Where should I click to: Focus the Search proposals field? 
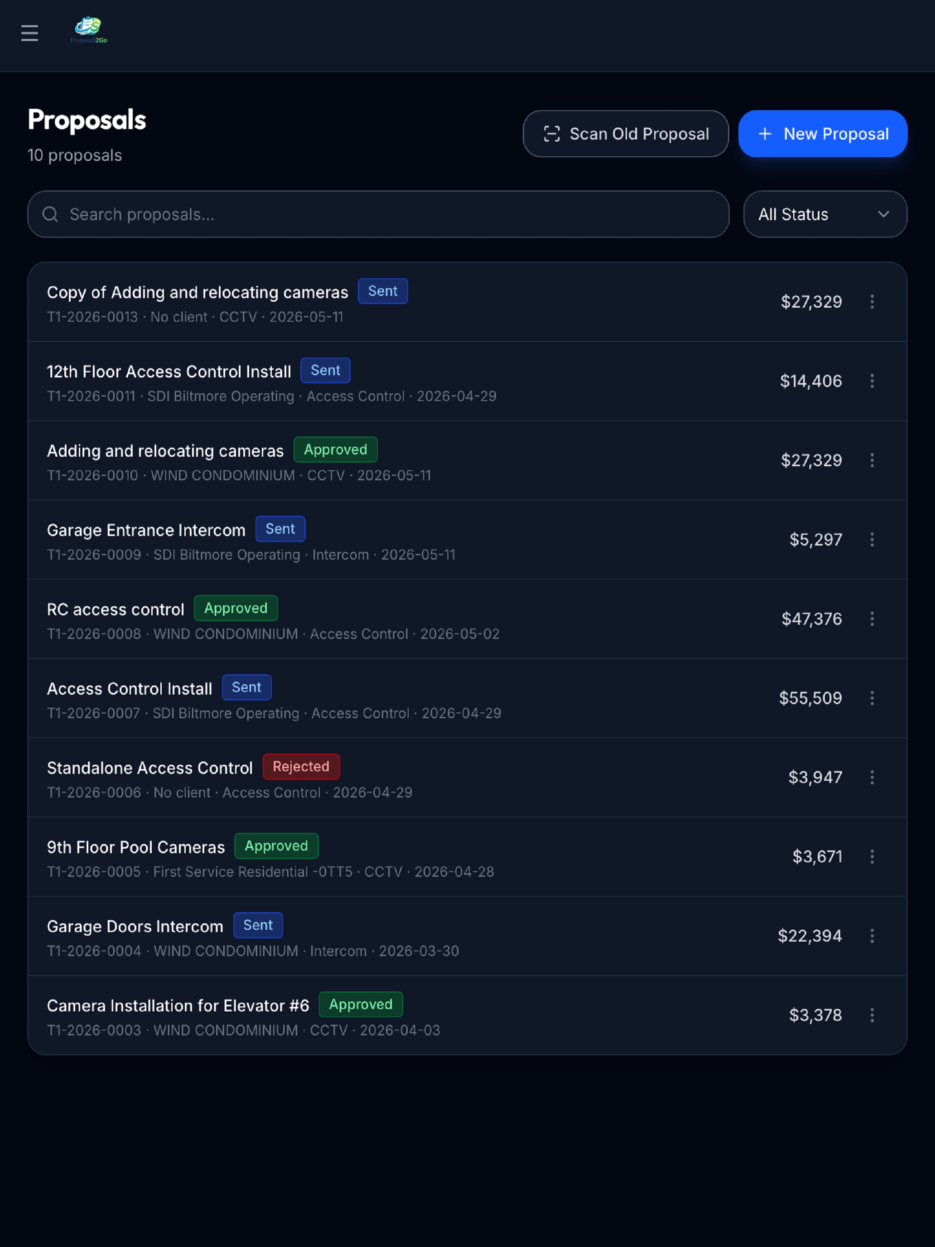point(378,214)
